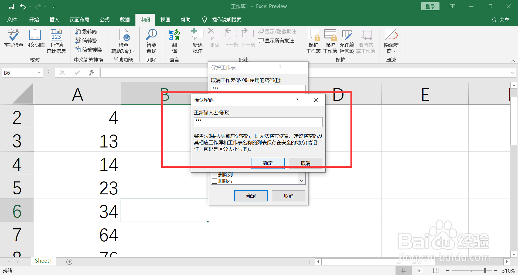Open Customize Quick Access Toolbar dropdown
Screen dimensions: 518x275
coord(54,7)
